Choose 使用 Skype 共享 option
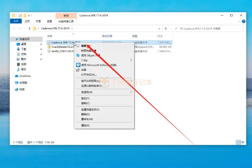 point(90,55)
